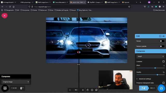Copy settings via Edit panel CLI icon
The width and height of the screenshot is (166, 93).
point(160,36)
